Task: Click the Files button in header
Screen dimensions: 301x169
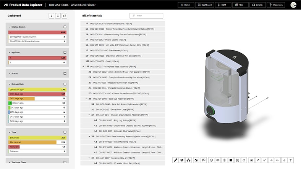Action: [240, 5]
